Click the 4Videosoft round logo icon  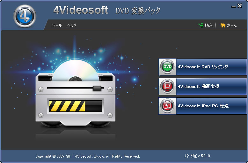(25, 16)
